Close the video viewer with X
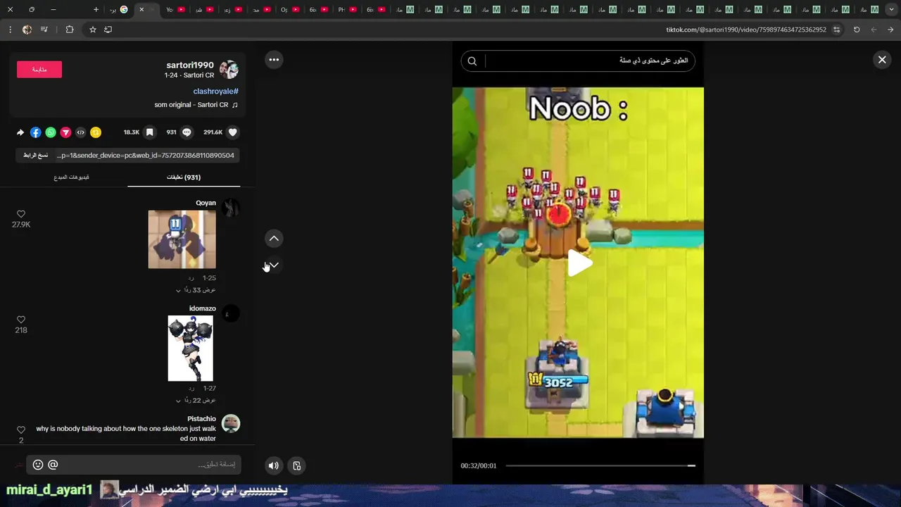Screen dimensions: 901x507 tap(882, 60)
